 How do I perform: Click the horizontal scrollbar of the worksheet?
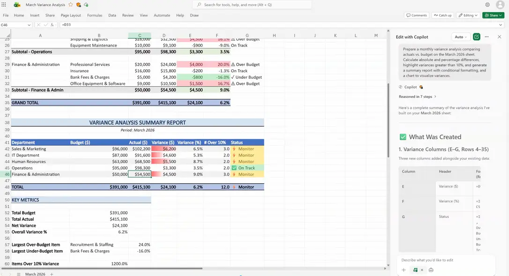click(102, 269)
